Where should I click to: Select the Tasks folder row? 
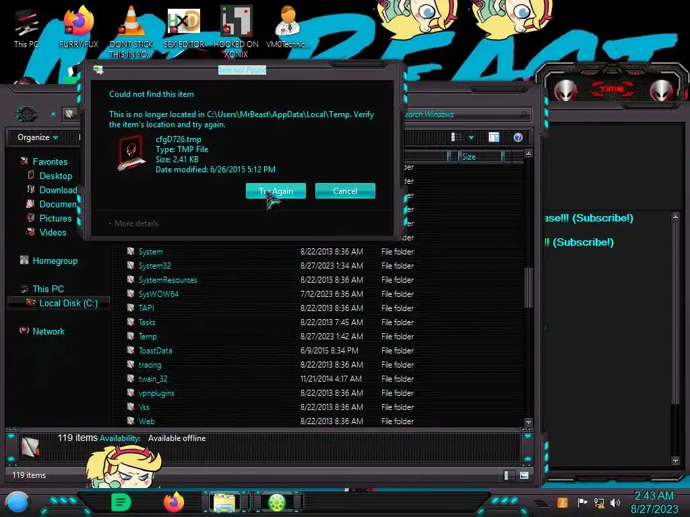(x=318, y=322)
